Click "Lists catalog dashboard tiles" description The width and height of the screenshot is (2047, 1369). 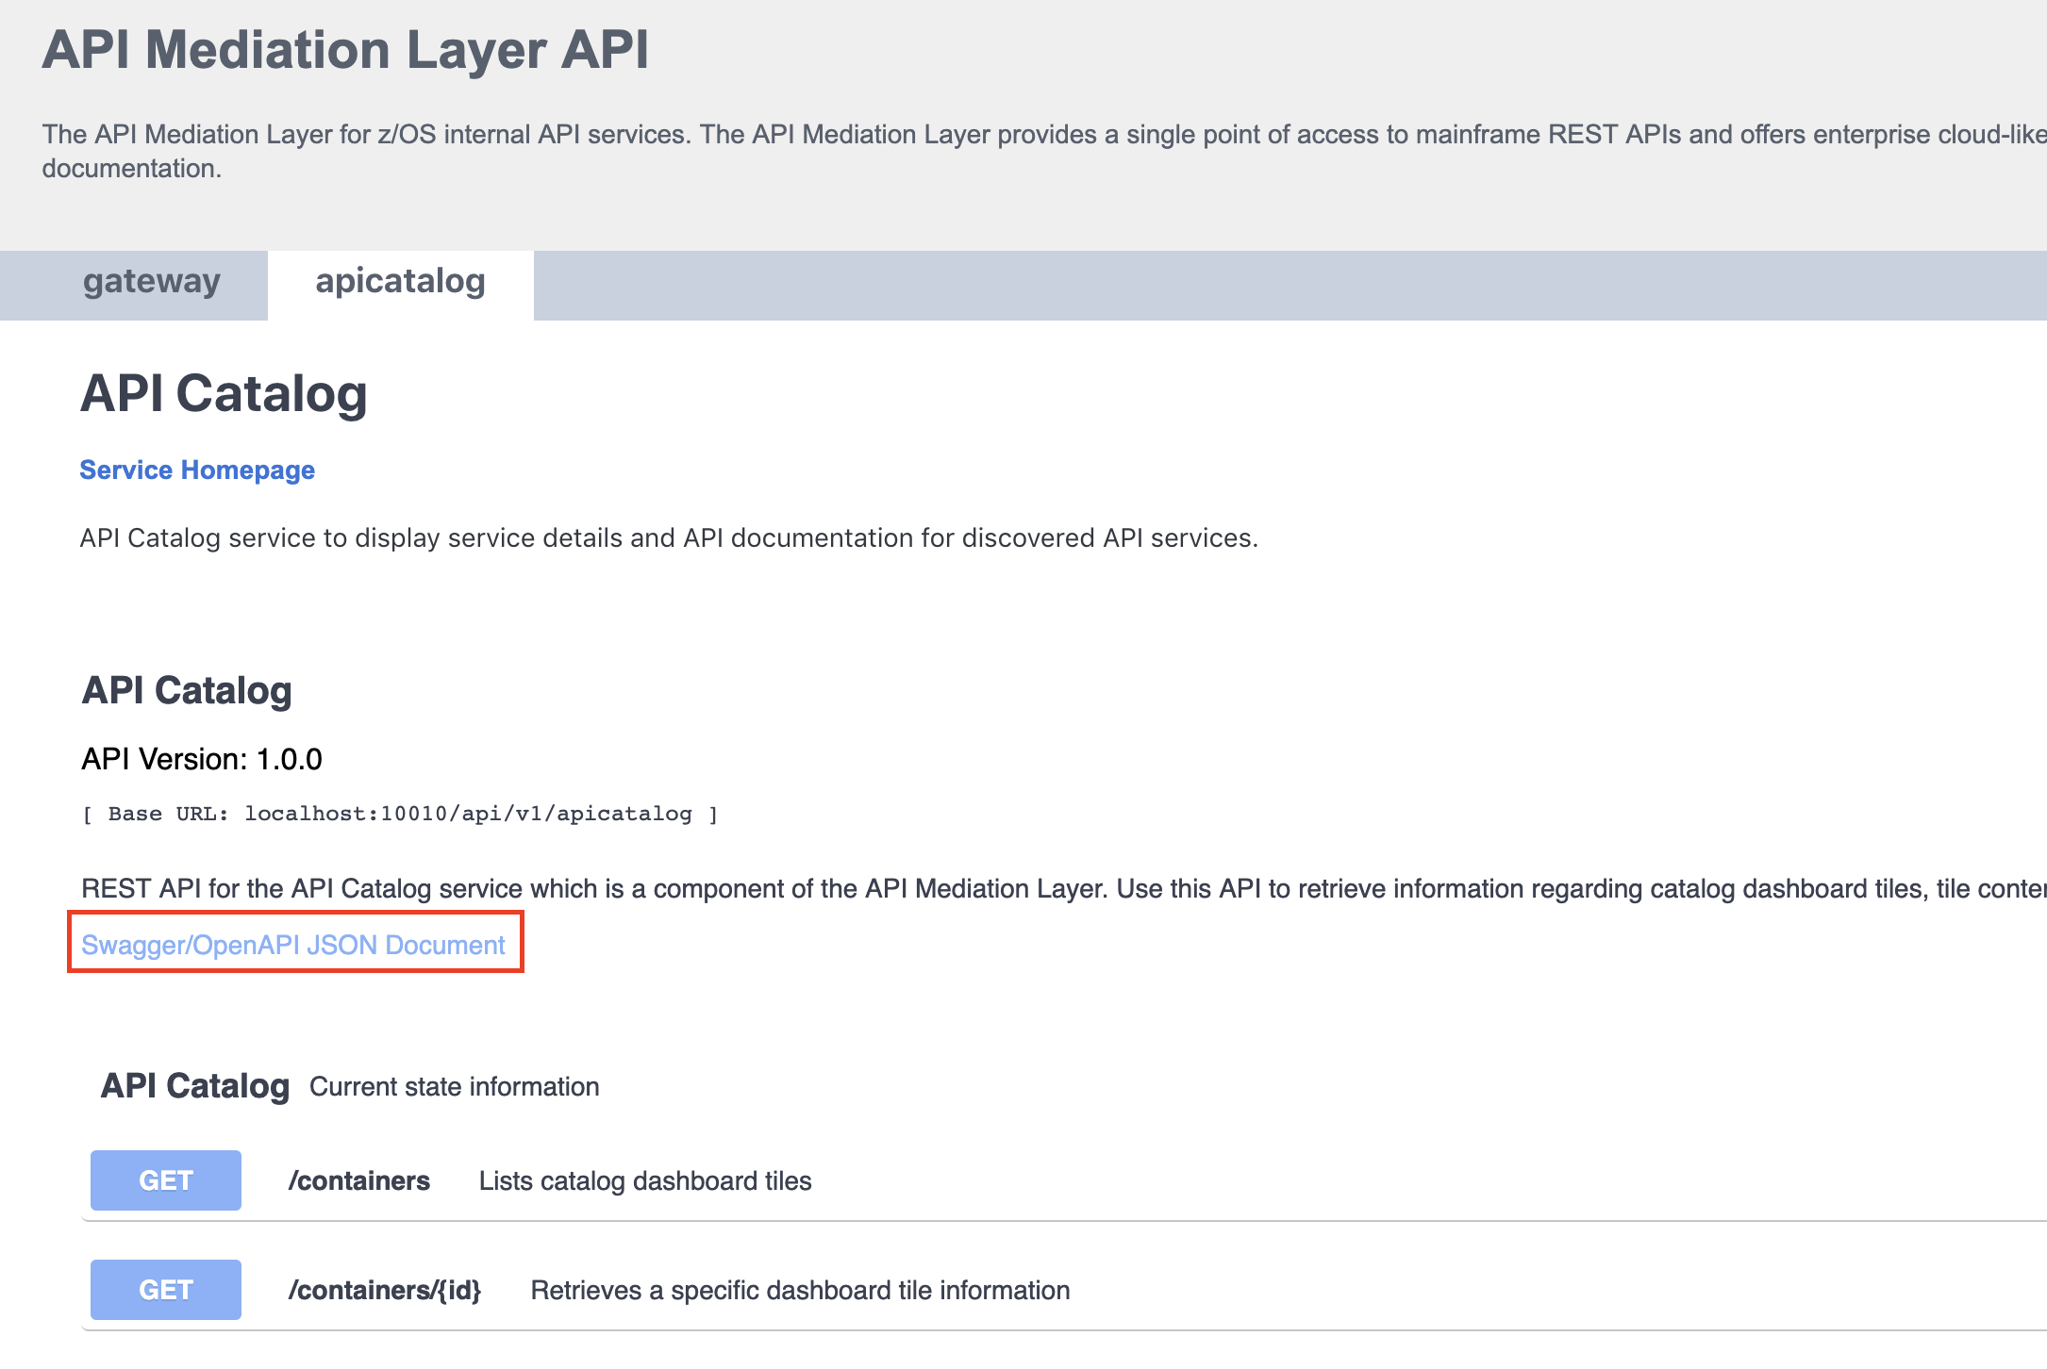click(644, 1179)
